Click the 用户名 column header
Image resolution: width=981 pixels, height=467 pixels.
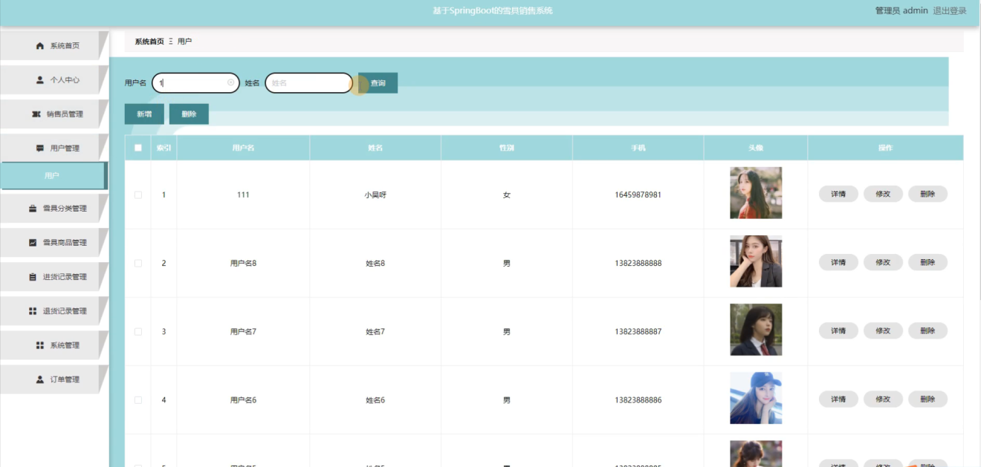(x=243, y=148)
